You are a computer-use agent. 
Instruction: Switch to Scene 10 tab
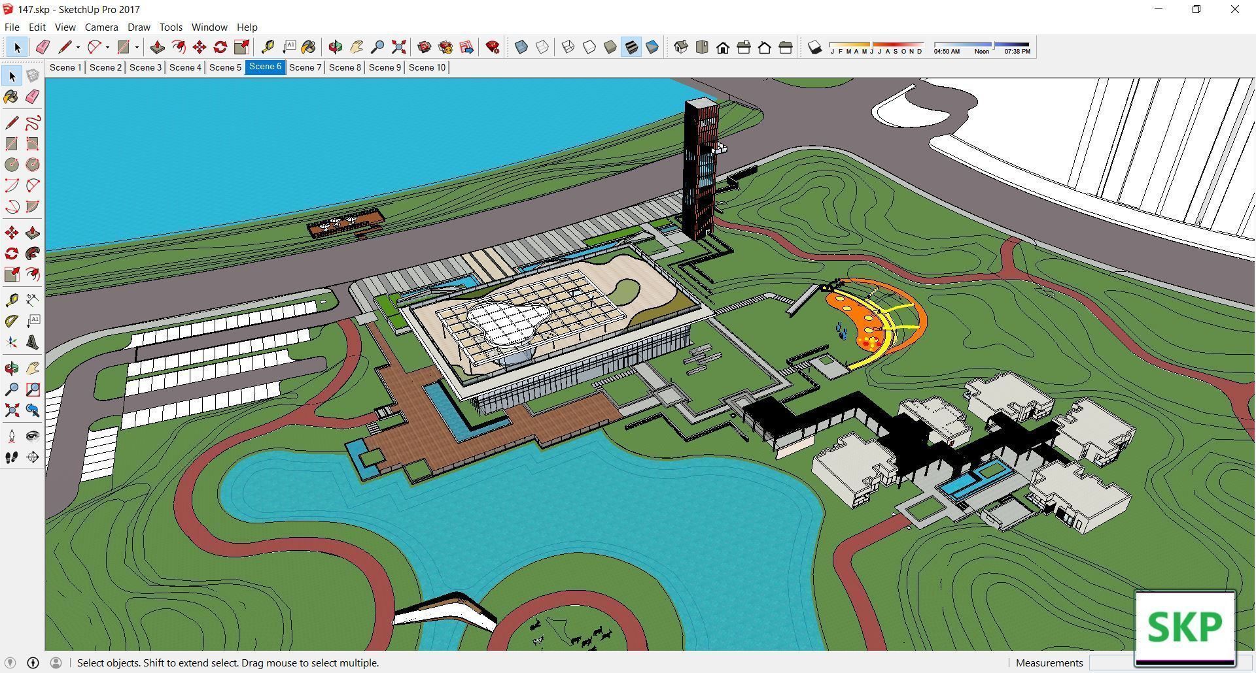pyautogui.click(x=427, y=67)
